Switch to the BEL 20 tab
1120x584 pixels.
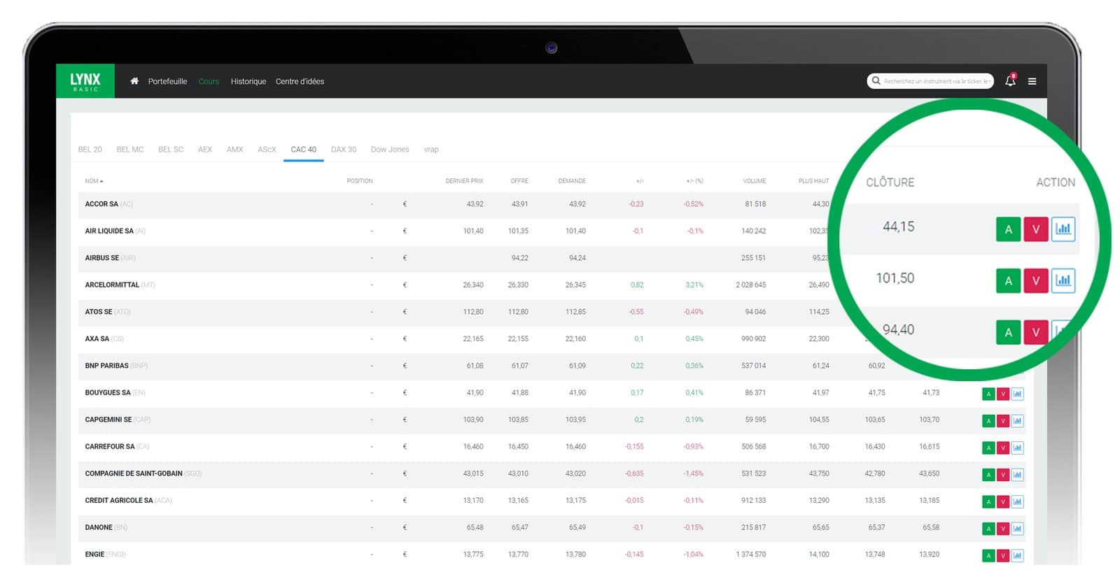[90, 150]
